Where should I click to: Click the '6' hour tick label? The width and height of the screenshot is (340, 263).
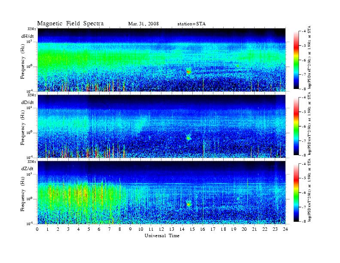[99, 229]
